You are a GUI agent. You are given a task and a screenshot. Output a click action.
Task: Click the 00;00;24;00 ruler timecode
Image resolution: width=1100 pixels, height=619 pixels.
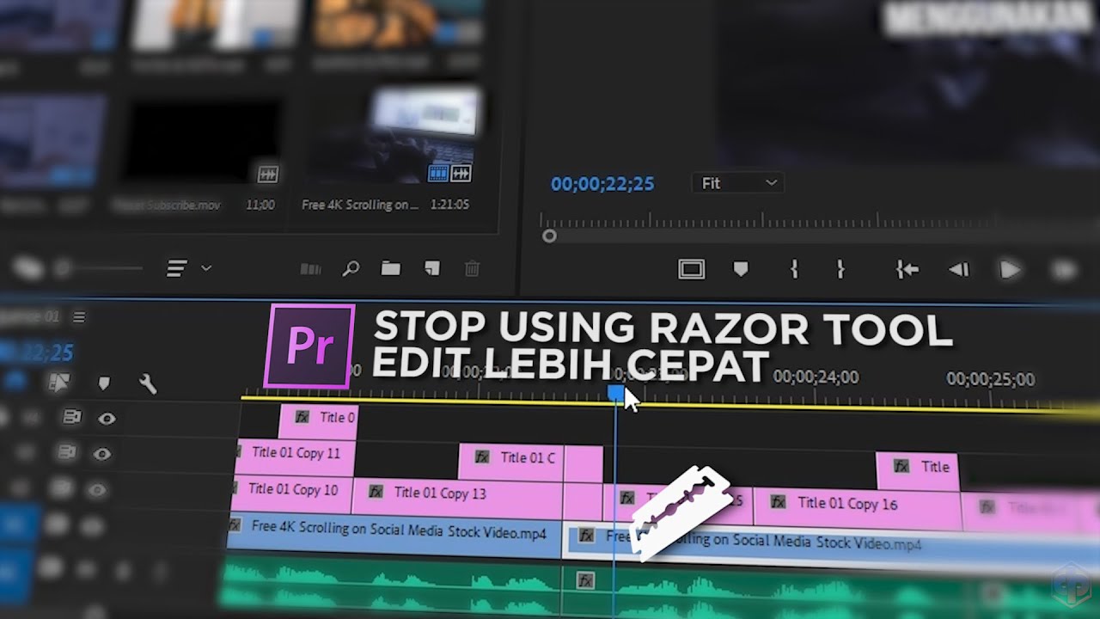coord(816,377)
